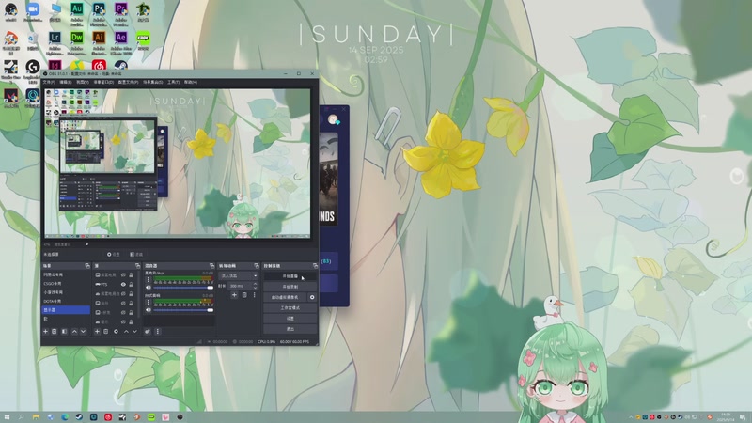The image size is (752, 423).
Task: Toggle lock on fourth source row
Action: coord(131,303)
